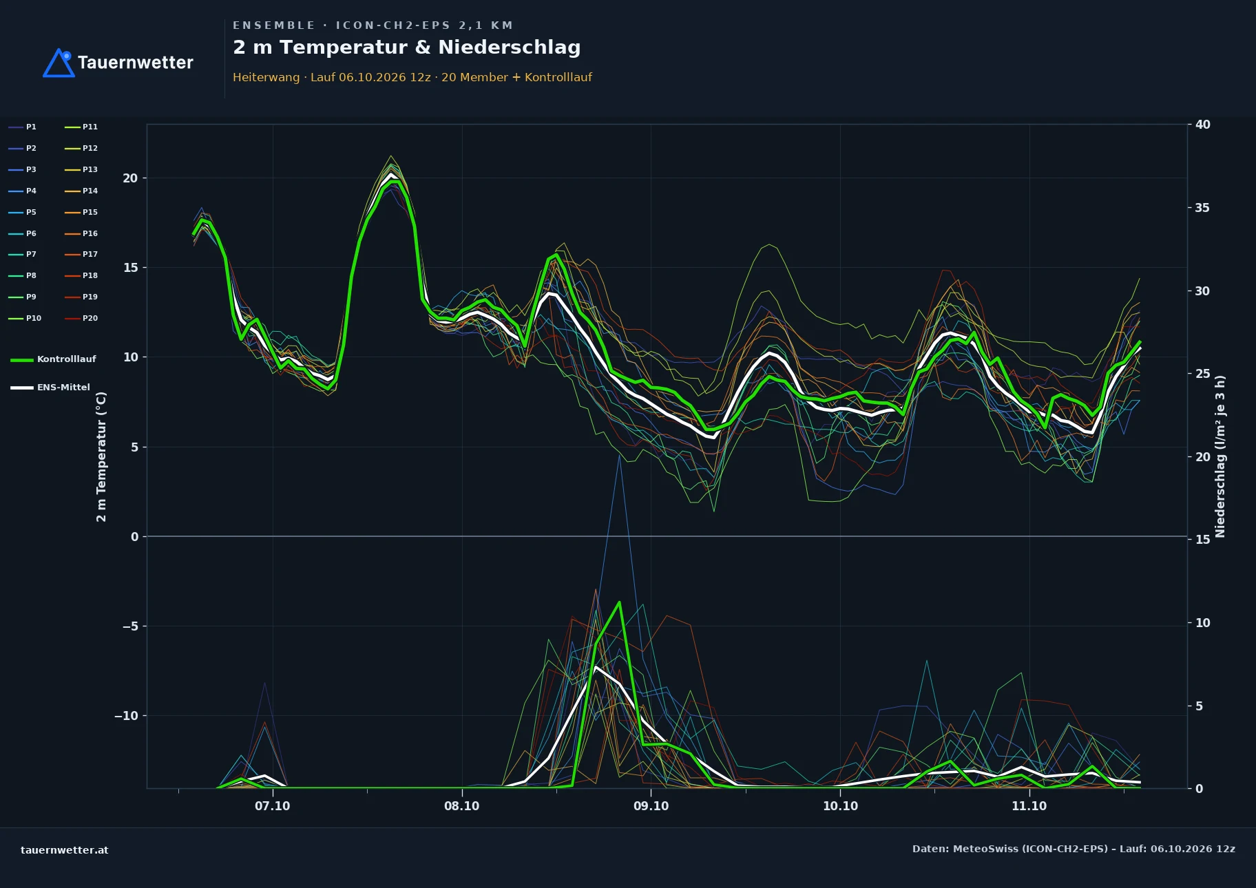Click legend entry P13
This screenshot has width=1256, height=888.
[x=81, y=169]
